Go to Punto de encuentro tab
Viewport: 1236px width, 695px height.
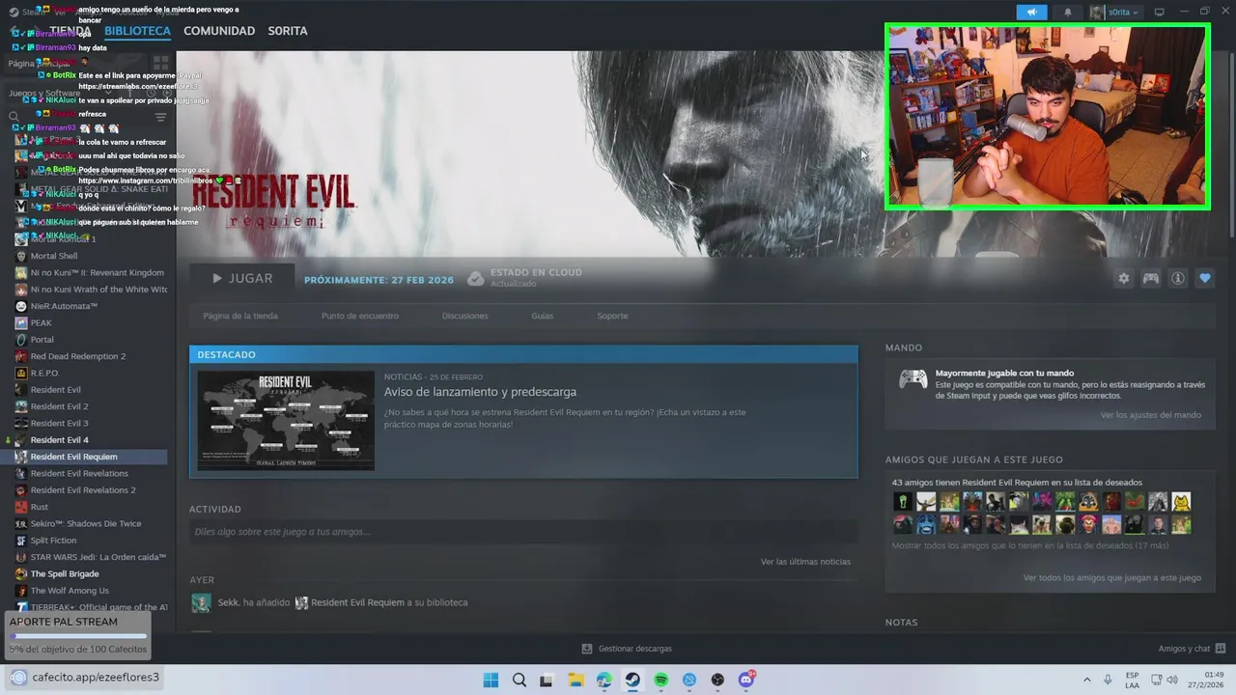[x=359, y=316]
